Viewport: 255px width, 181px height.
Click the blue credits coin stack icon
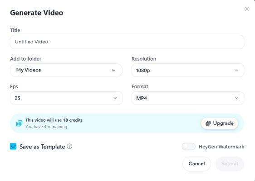click(19, 123)
